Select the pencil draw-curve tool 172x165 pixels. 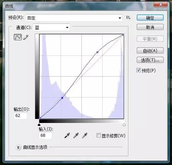26,37
